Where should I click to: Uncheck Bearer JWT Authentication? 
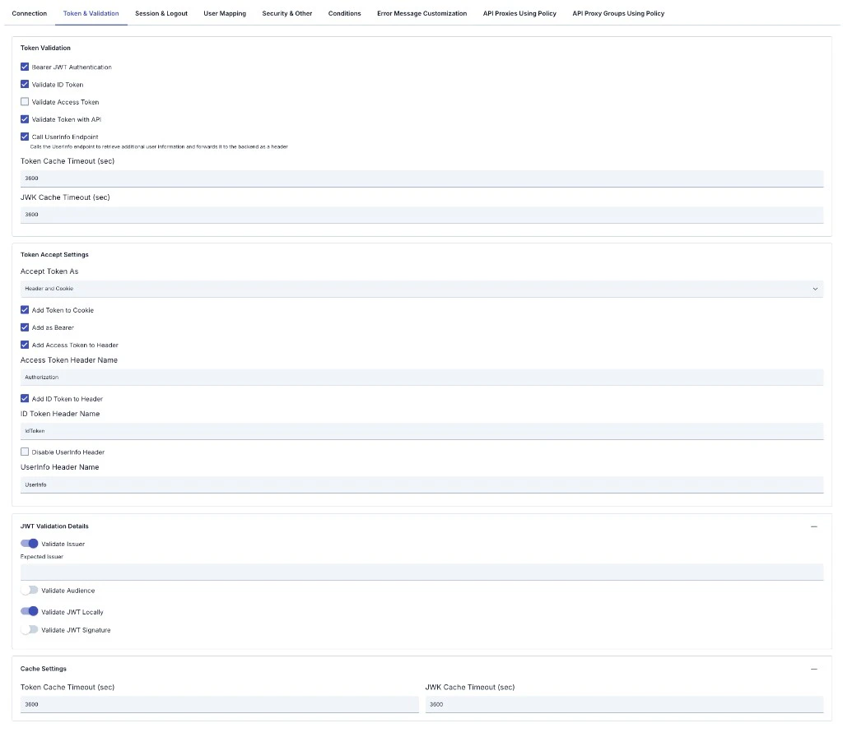coord(25,67)
